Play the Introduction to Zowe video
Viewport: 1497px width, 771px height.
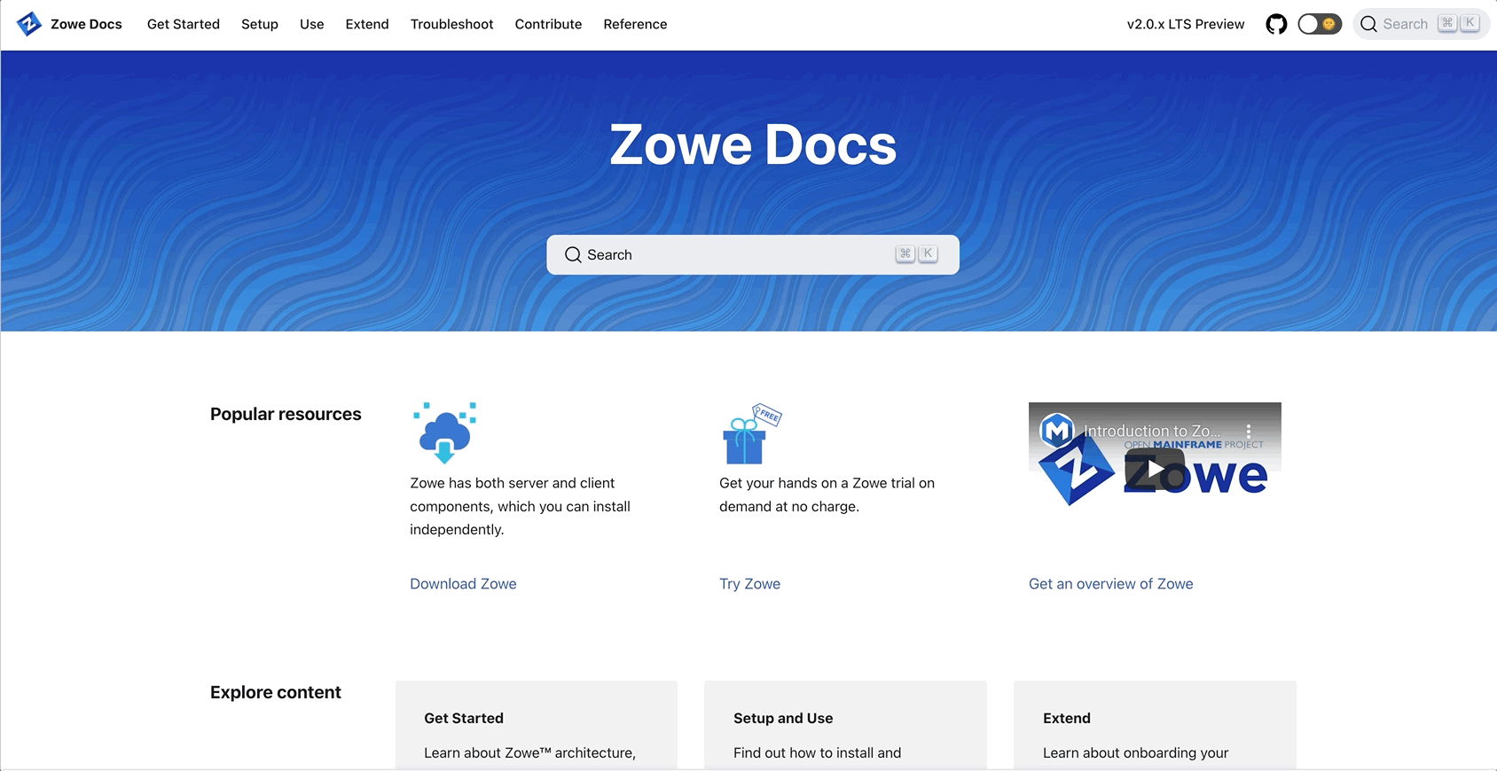point(1155,467)
